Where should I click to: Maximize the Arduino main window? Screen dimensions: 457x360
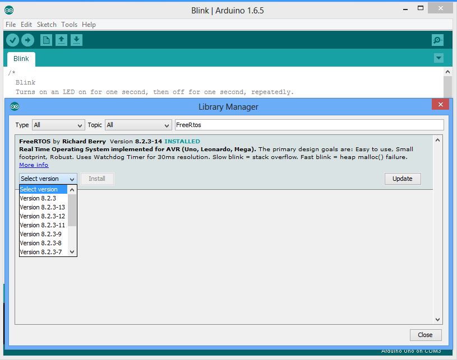point(421,8)
